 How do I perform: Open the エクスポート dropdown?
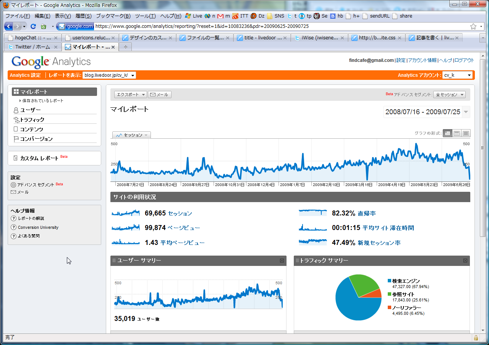tap(131, 94)
